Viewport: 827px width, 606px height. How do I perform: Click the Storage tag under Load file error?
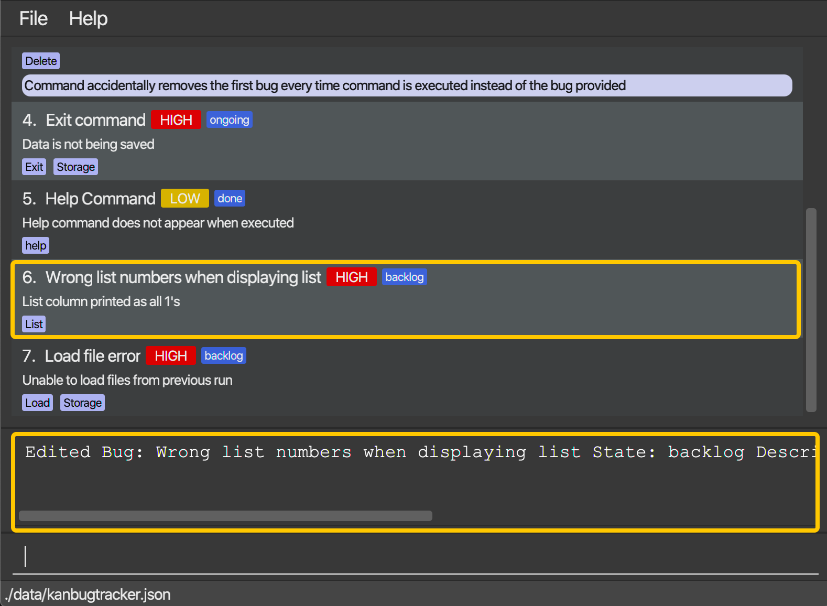82,403
